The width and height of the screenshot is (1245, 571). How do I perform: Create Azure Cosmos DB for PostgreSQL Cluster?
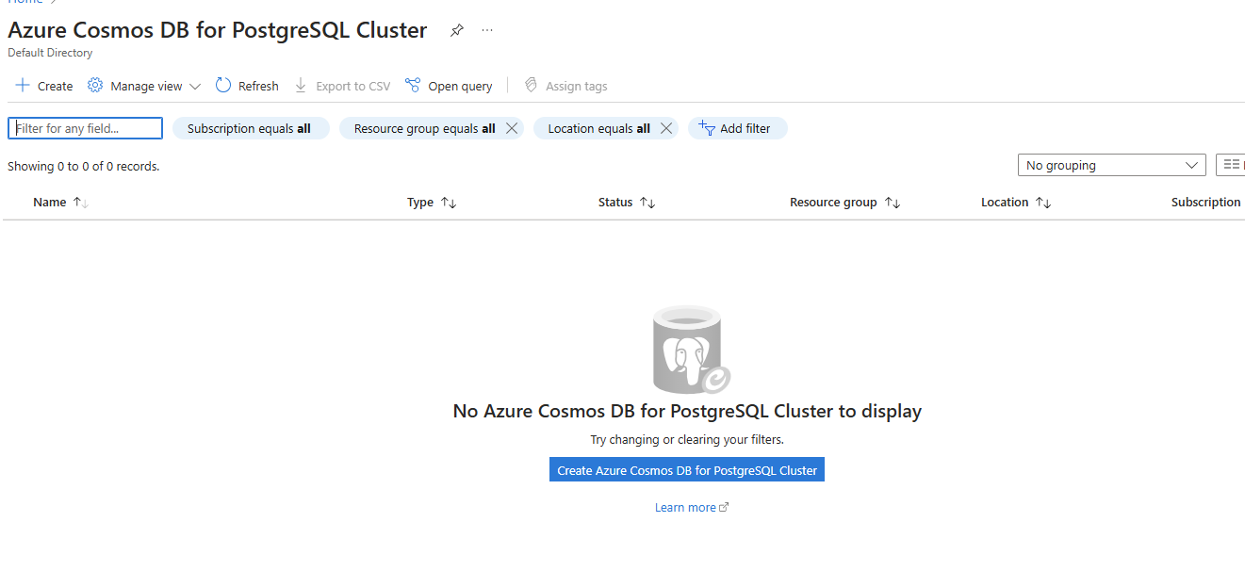pyautogui.click(x=687, y=470)
